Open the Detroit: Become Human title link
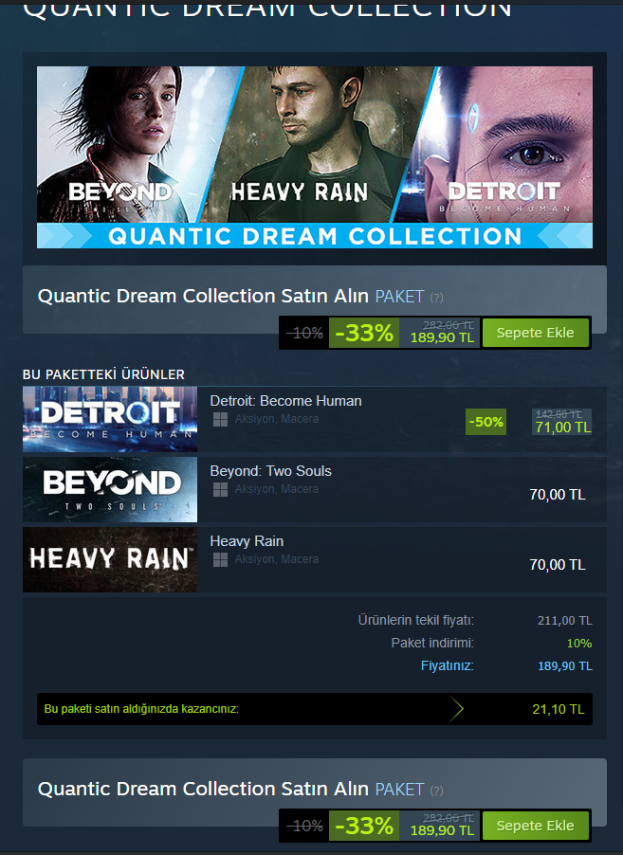 (285, 401)
